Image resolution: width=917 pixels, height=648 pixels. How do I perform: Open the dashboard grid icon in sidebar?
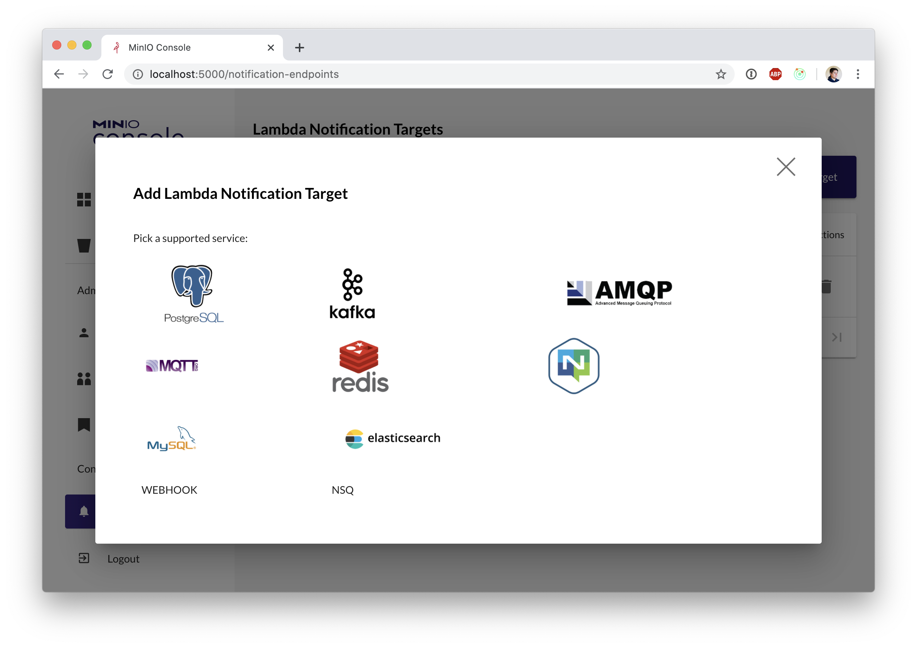(84, 200)
